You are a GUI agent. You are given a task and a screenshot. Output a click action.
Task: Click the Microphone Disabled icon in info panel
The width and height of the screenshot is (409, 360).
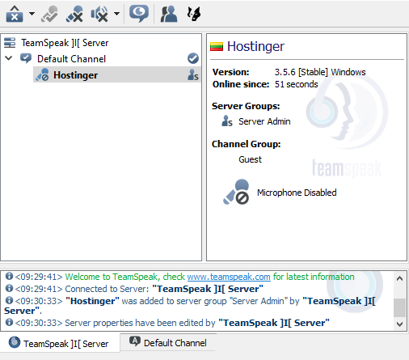236,192
